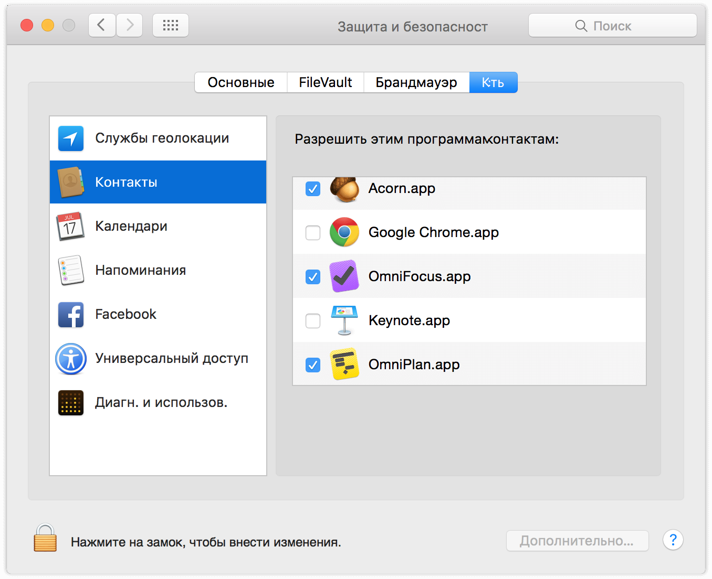The width and height of the screenshot is (712, 579).
Task: Uncheck Acorn.app contacts access
Action: pos(313,189)
